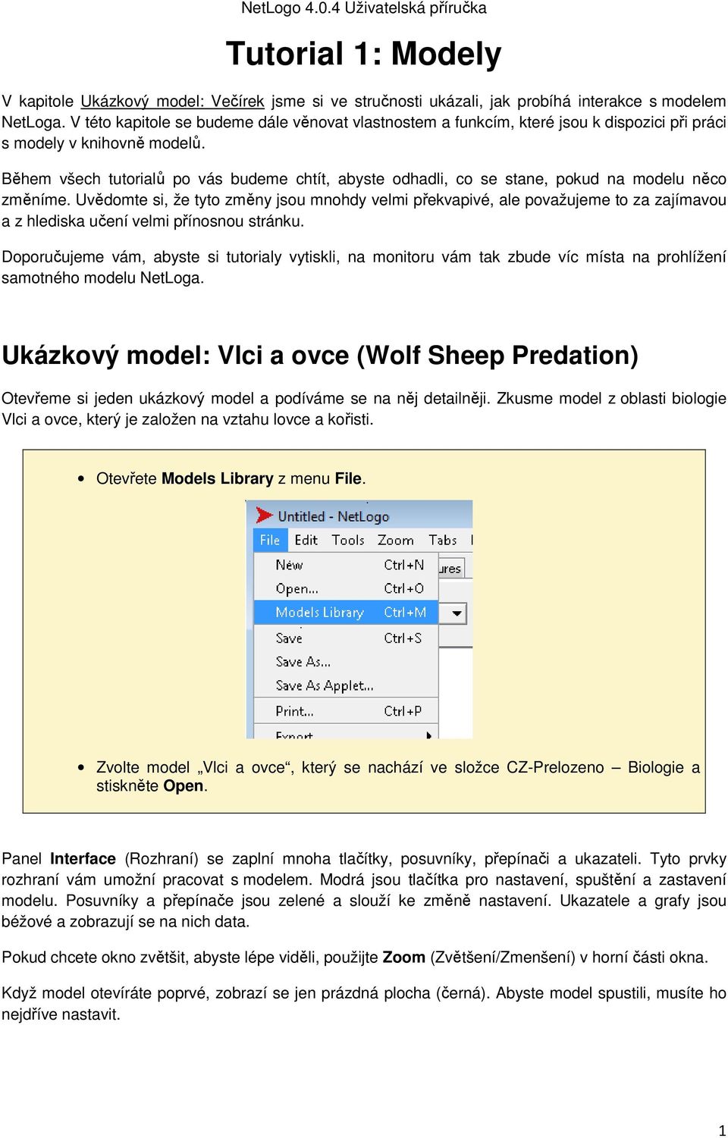The image size is (728, 1138).
Task: Choose Print... from the File menu
Action: [346, 711]
